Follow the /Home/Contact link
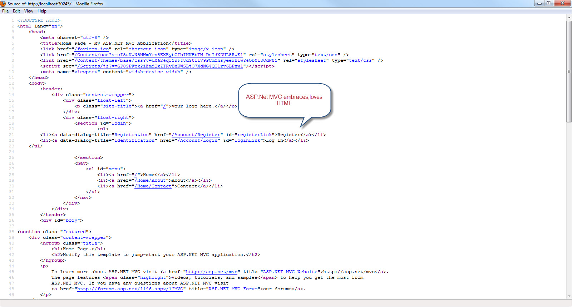572x307 pixels. pyautogui.click(x=153, y=186)
